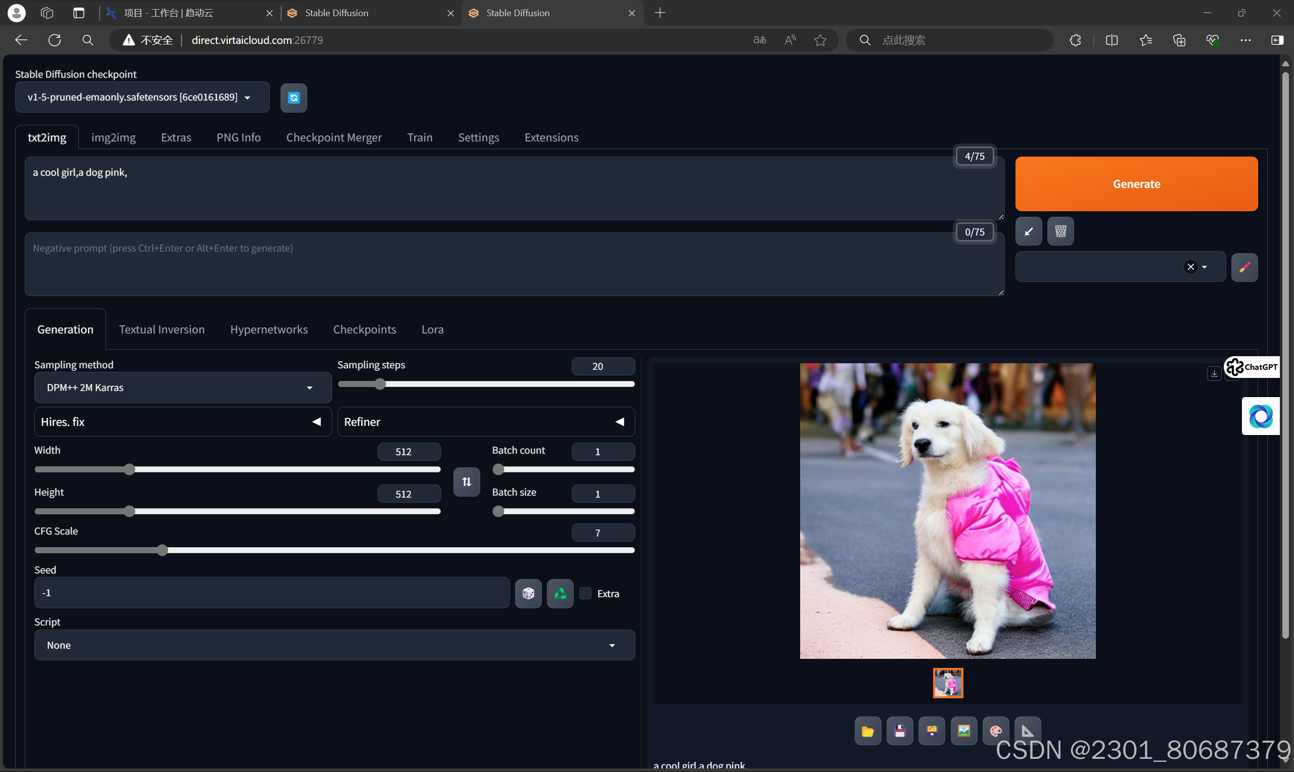
Task: Open the images output folder icon
Action: tap(867, 731)
